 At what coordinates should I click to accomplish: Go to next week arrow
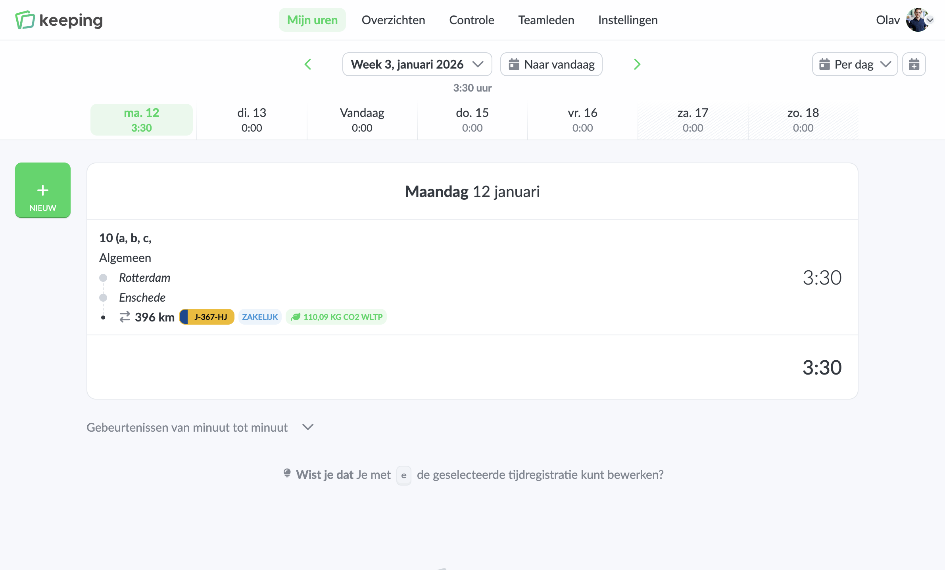click(637, 64)
